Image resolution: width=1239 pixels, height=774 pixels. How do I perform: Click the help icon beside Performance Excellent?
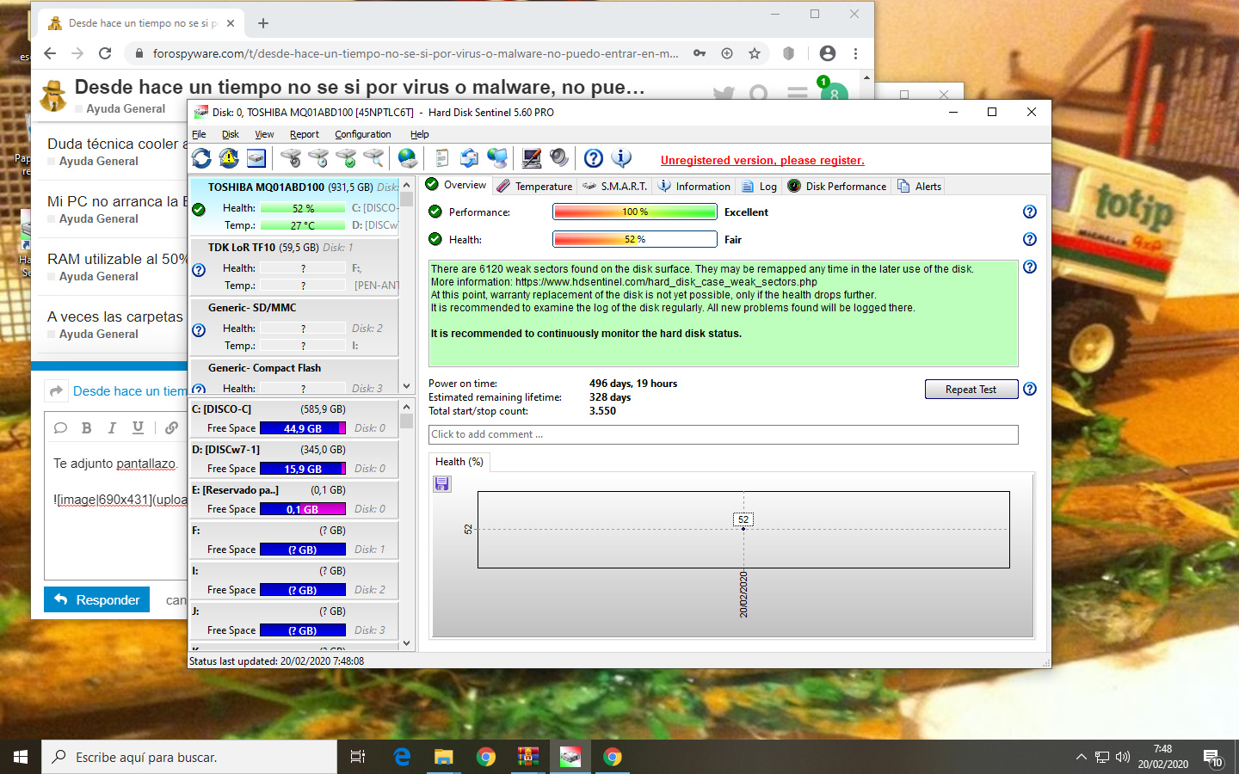coord(1030,212)
